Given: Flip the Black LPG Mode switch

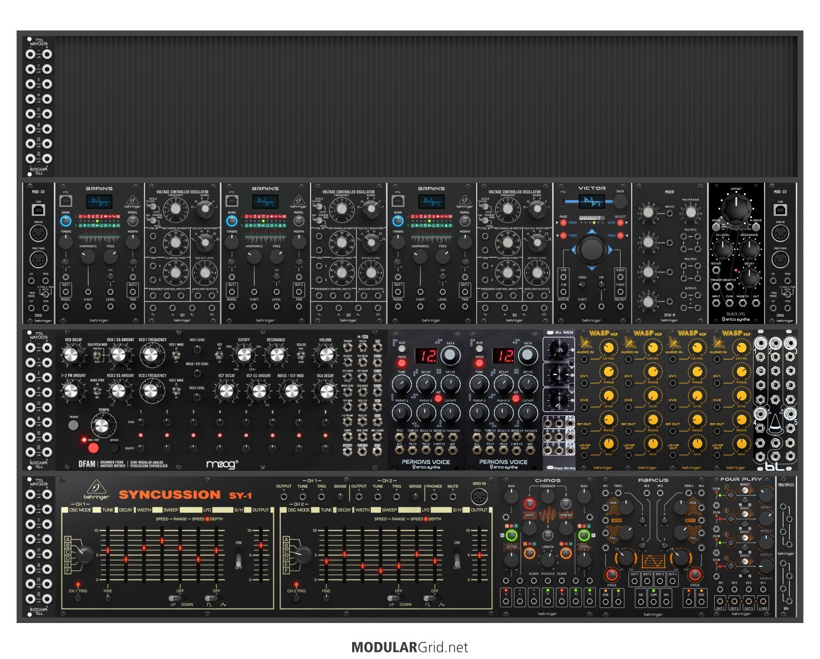Looking at the screenshot, I should pyautogui.click(x=716, y=226).
